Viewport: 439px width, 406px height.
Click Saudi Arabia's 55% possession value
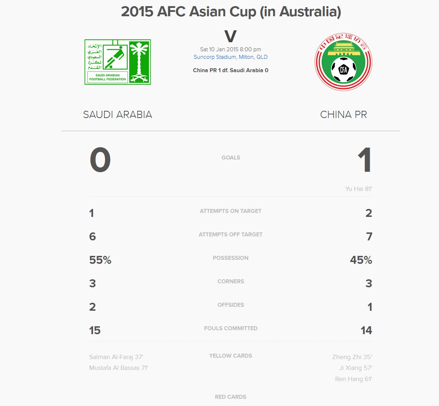pos(100,260)
